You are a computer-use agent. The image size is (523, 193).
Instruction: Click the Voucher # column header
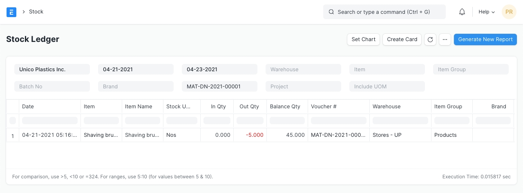pos(324,106)
